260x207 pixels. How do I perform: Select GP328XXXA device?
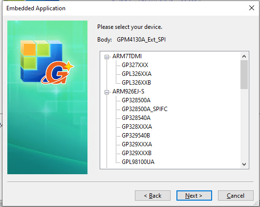click(x=137, y=126)
